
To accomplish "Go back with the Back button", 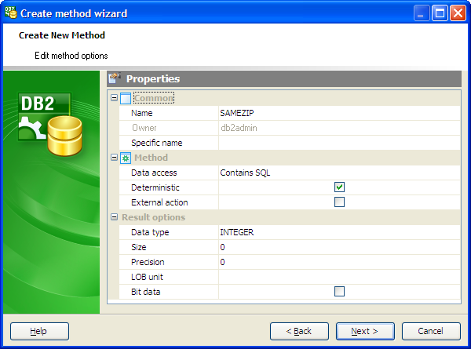I will [299, 331].
